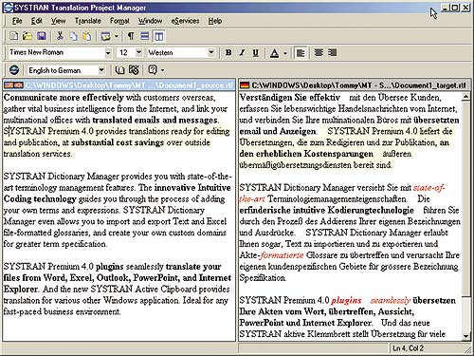Click the target pane scroll down arrow
The height and width of the screenshot is (356, 474).
tap(465, 336)
